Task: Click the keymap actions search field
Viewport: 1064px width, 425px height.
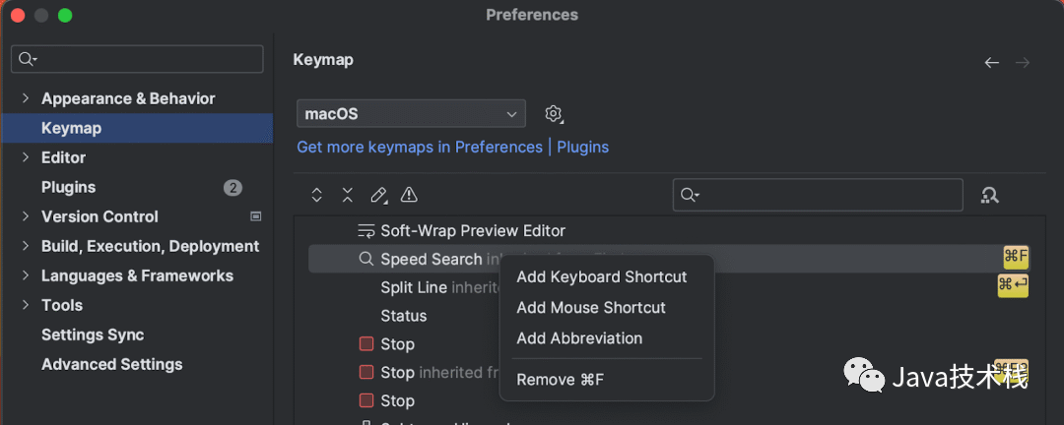Action: coord(818,195)
